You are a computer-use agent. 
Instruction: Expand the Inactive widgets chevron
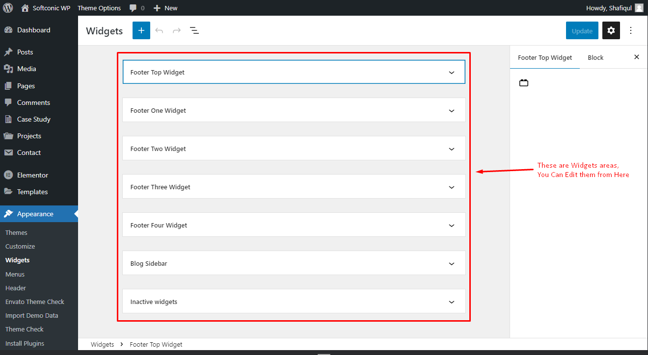pyautogui.click(x=452, y=302)
